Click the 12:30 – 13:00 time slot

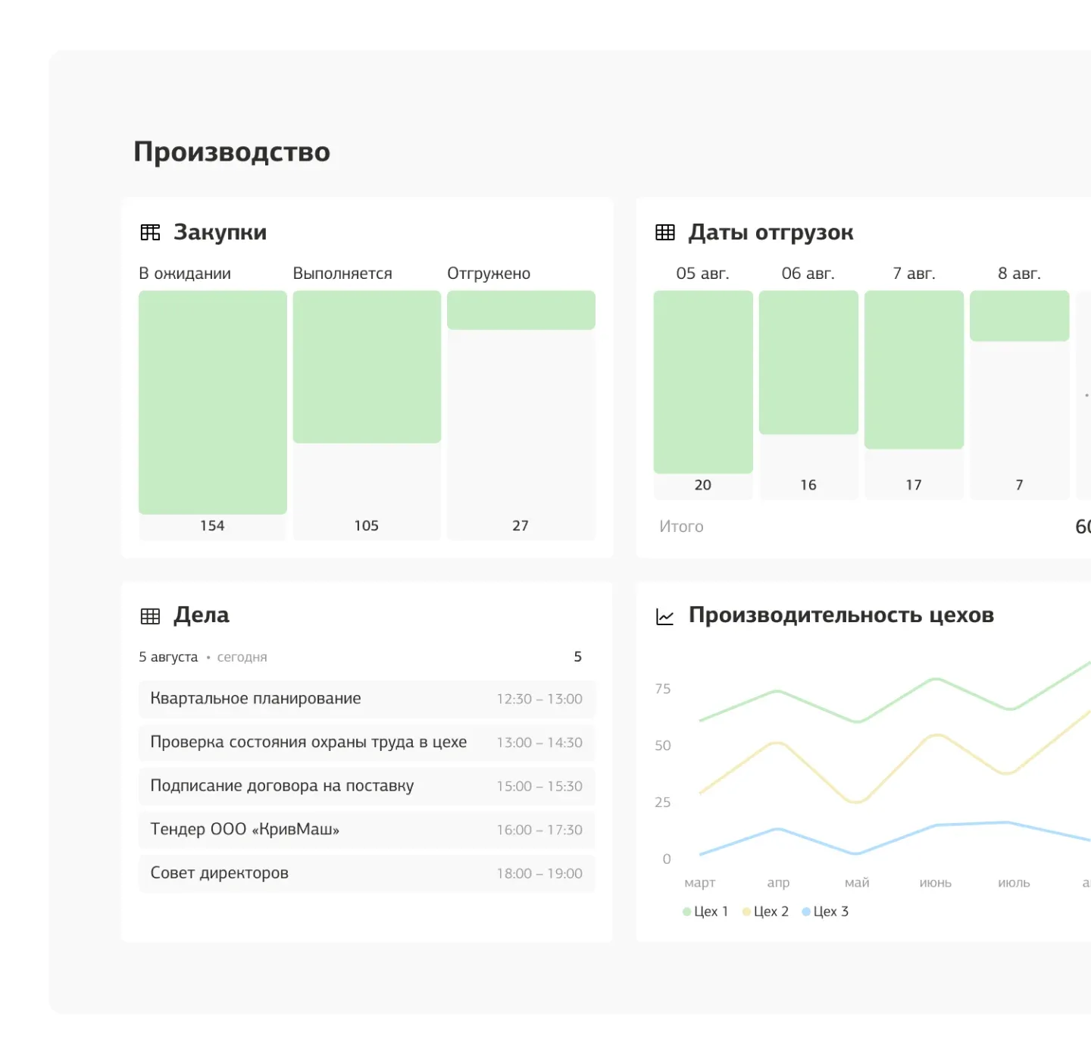click(x=539, y=699)
